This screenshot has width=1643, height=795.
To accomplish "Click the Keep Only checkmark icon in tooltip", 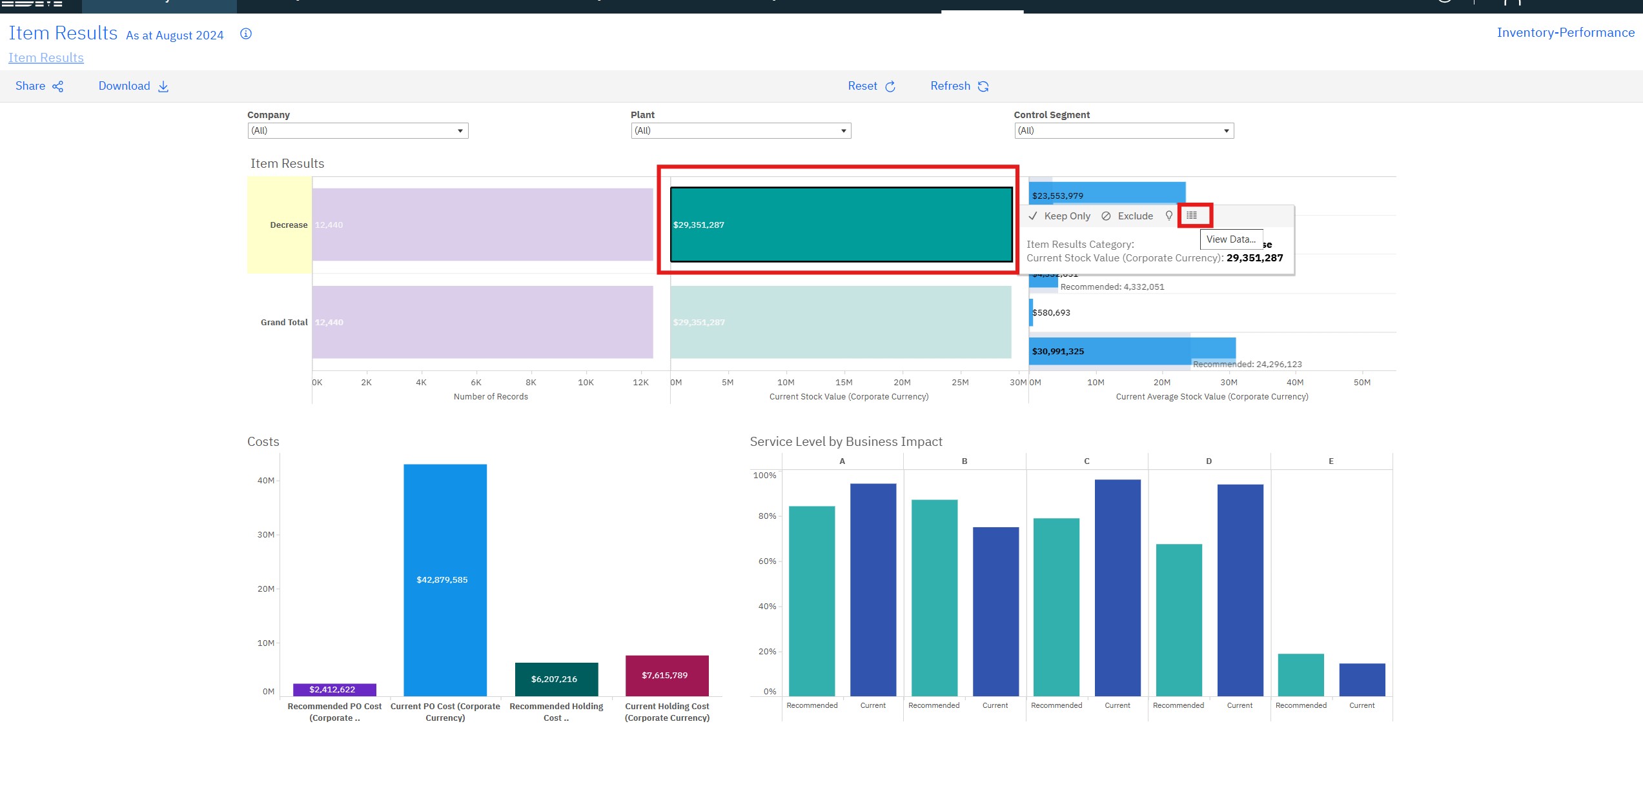I will click(x=1033, y=216).
